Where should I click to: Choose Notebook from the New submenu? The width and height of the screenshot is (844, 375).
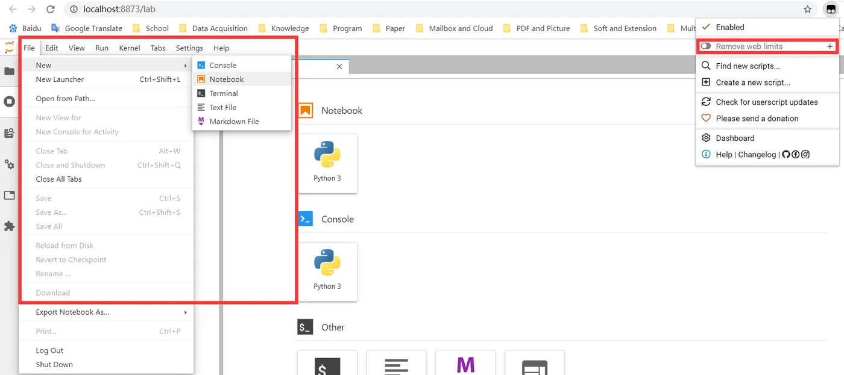point(242,79)
